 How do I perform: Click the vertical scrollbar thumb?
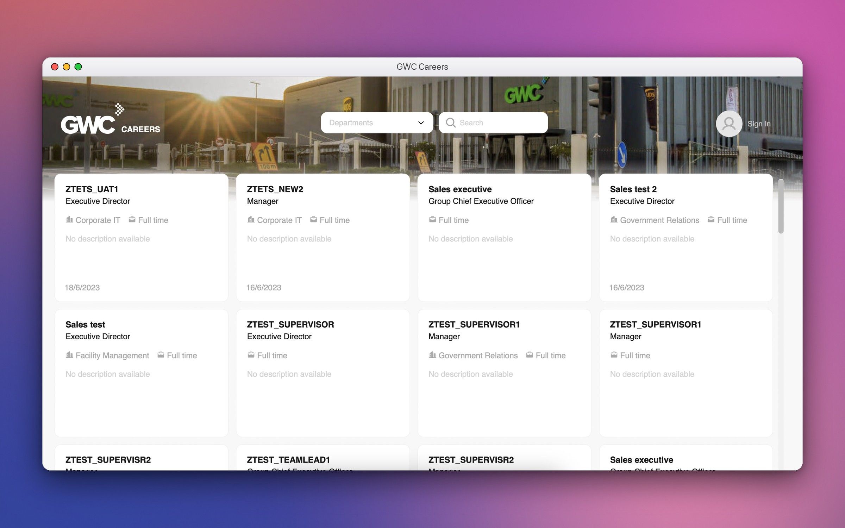[781, 206]
